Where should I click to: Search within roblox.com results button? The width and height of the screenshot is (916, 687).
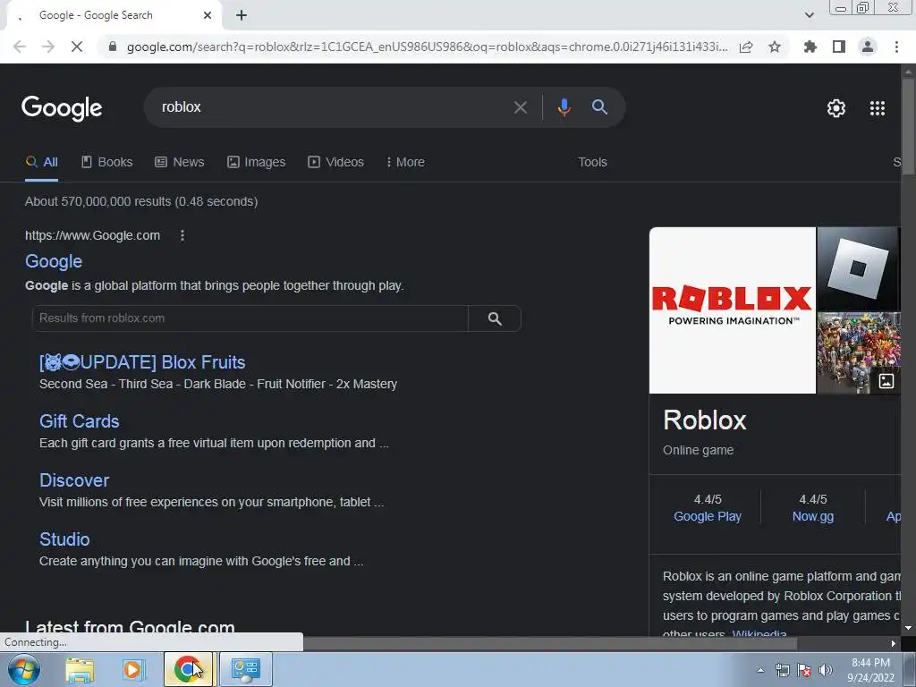click(495, 318)
